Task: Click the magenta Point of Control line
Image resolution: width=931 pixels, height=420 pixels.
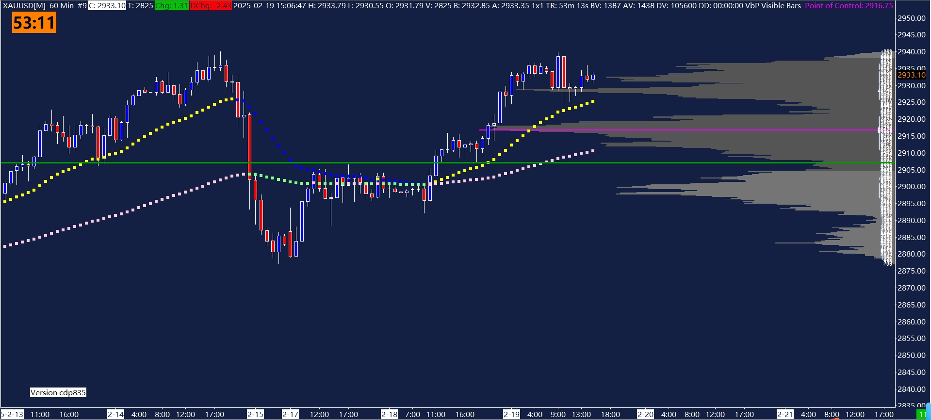Action: click(686, 130)
